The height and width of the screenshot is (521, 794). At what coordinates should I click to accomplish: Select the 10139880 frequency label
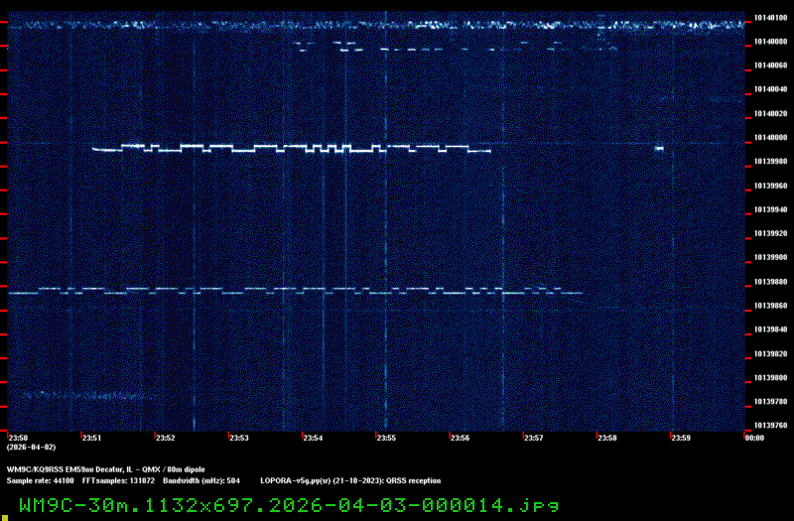pos(770,282)
